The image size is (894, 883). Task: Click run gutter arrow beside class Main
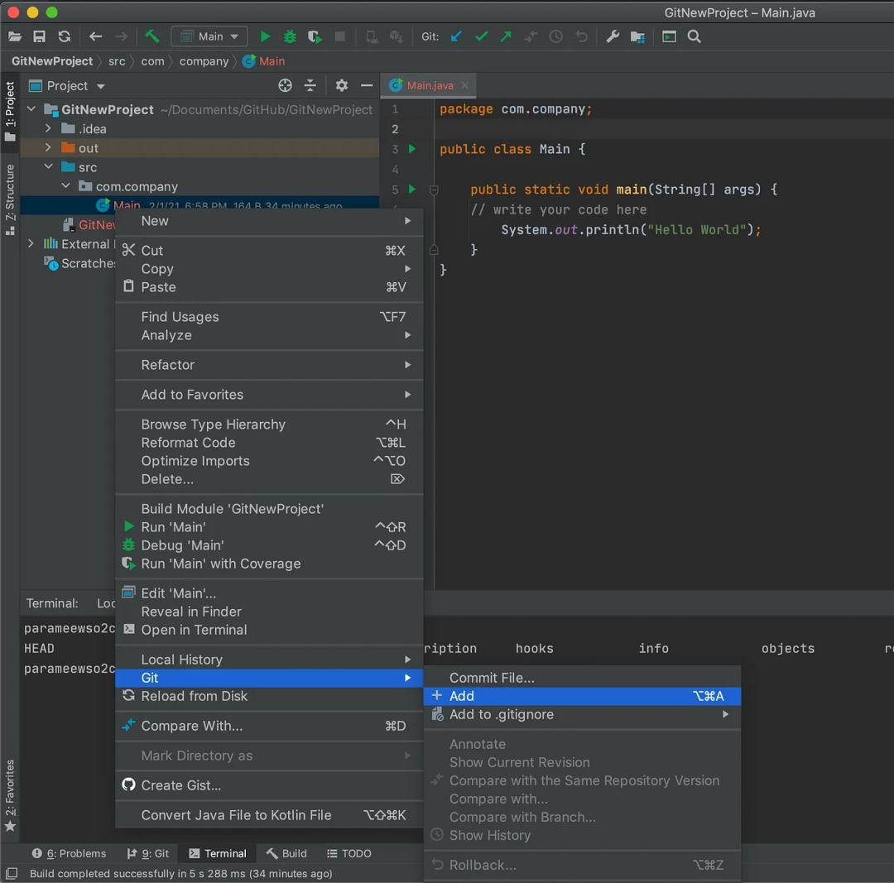coord(412,149)
